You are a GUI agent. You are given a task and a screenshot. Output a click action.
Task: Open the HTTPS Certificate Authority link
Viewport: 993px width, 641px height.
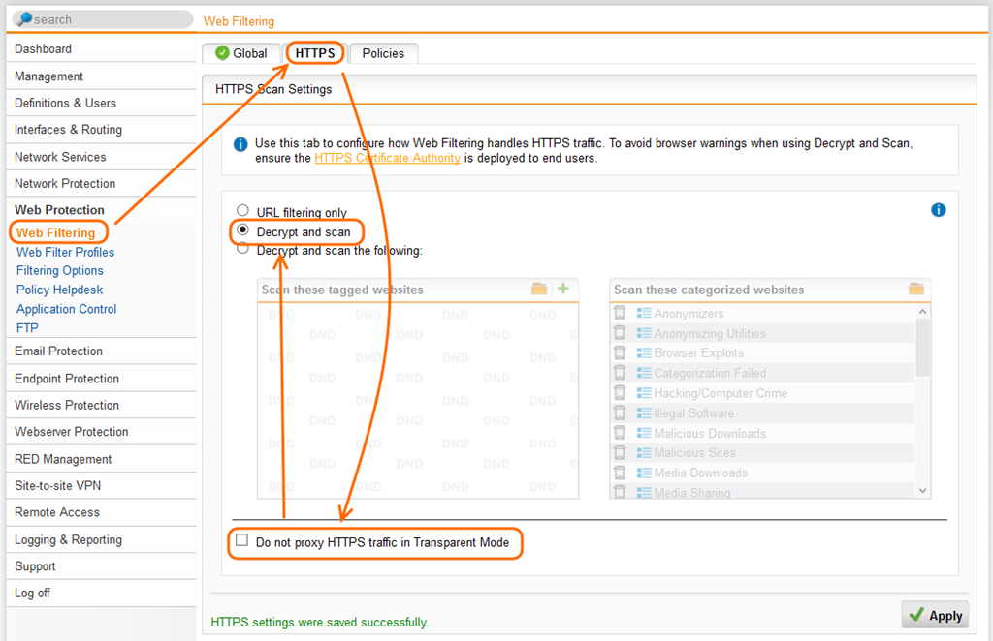pos(387,158)
